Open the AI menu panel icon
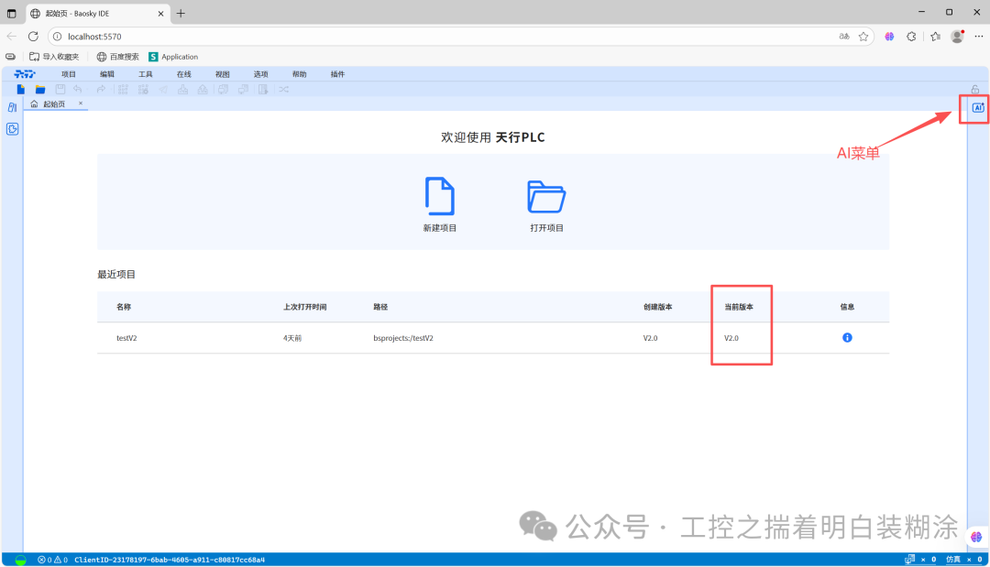 (x=978, y=108)
